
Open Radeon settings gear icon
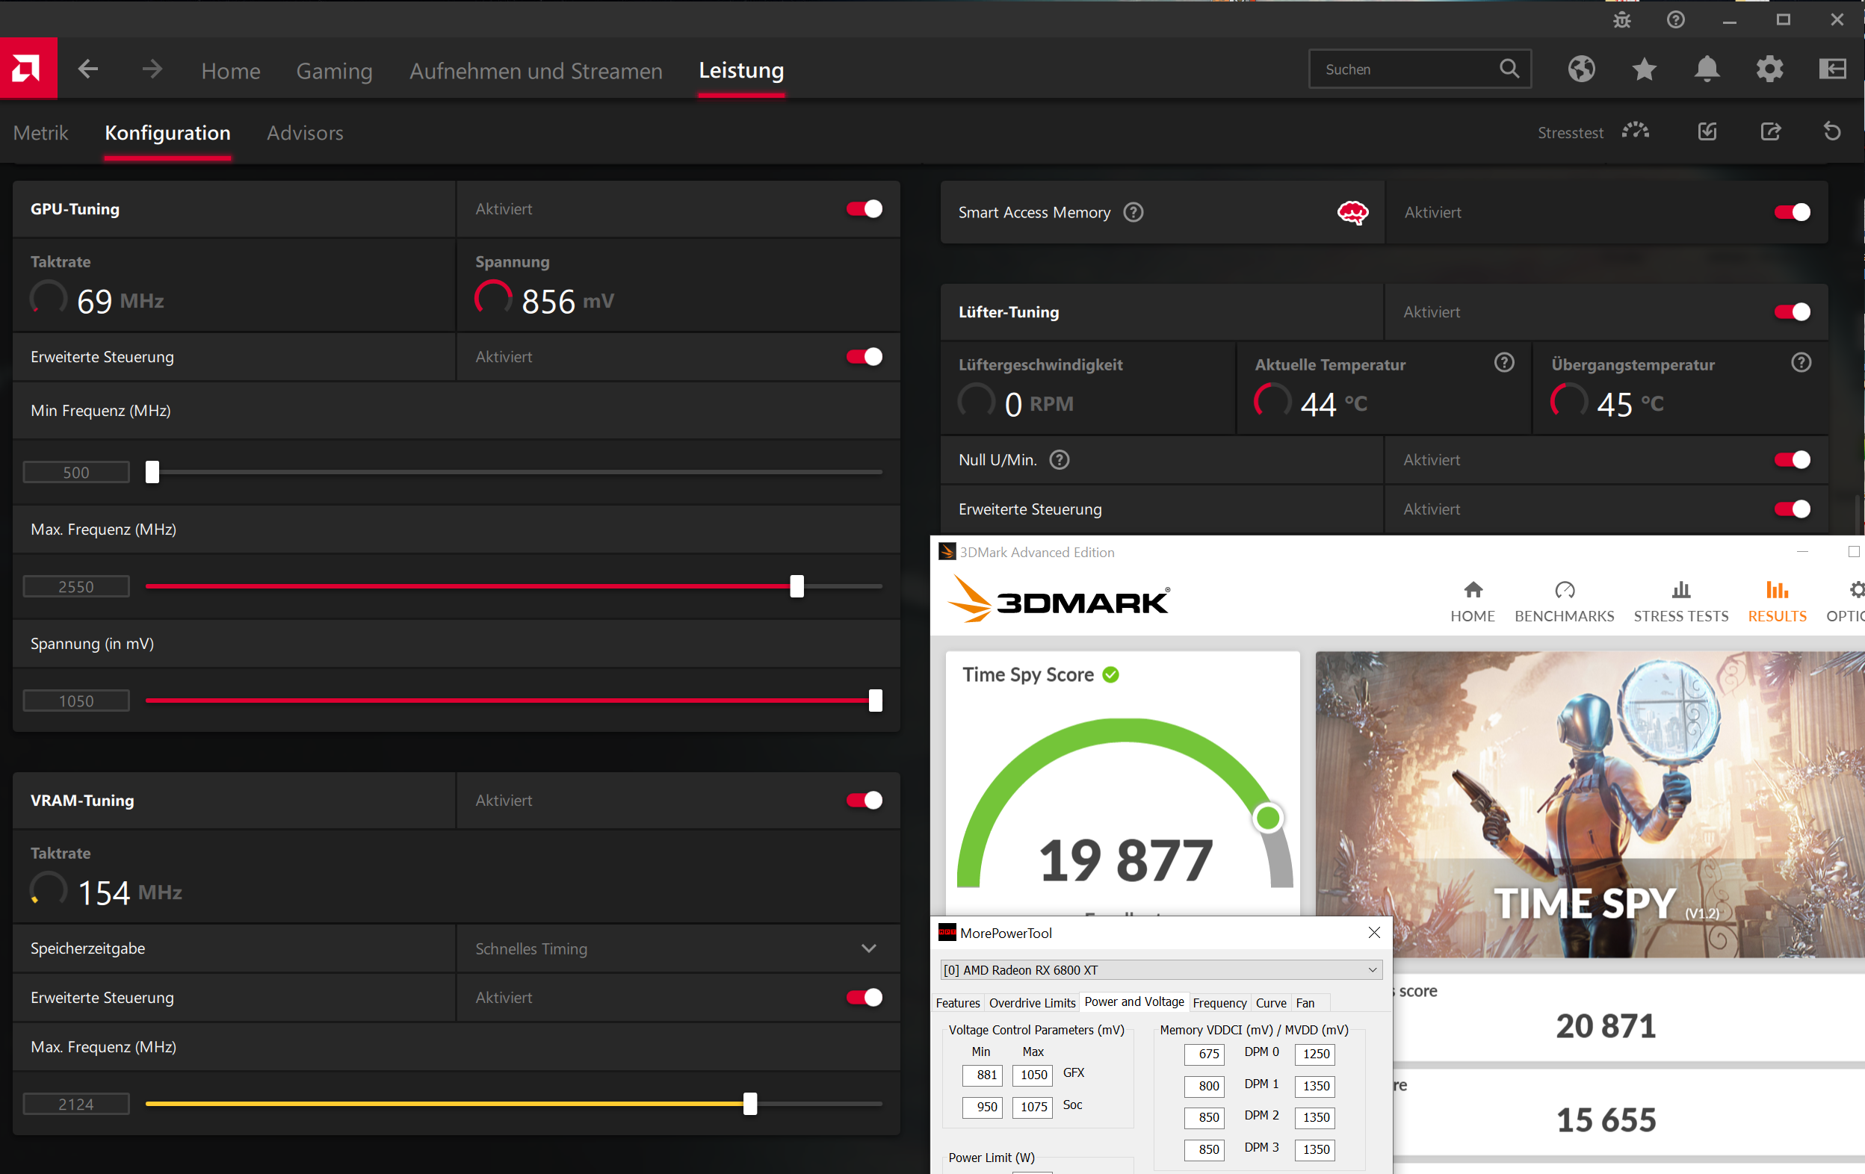point(1769,69)
